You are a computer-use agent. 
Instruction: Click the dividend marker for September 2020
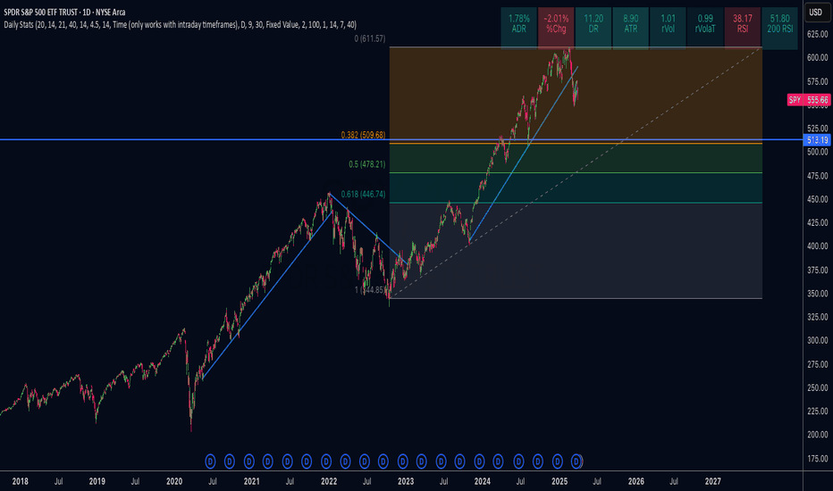coord(230,462)
